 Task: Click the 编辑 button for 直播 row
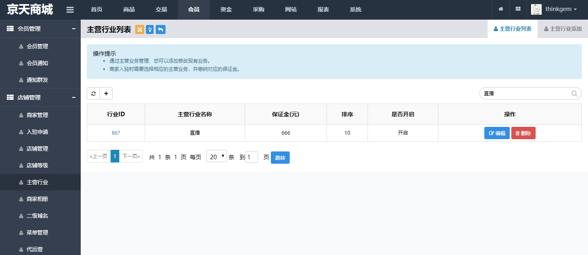click(x=497, y=133)
